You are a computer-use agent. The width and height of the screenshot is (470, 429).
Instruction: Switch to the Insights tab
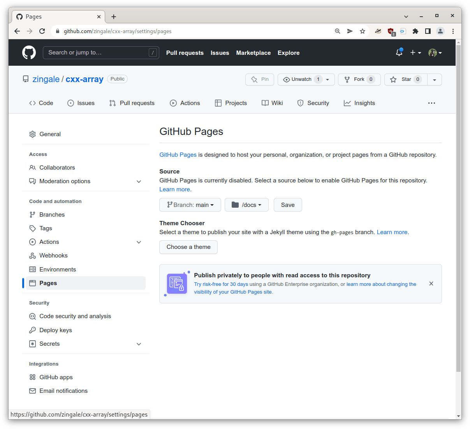[x=359, y=103]
